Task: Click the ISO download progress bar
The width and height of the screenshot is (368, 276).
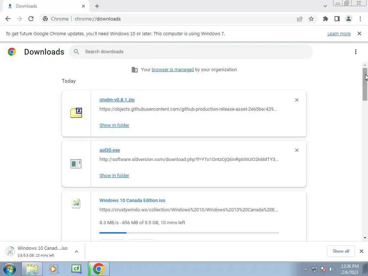Action: (x=189, y=233)
